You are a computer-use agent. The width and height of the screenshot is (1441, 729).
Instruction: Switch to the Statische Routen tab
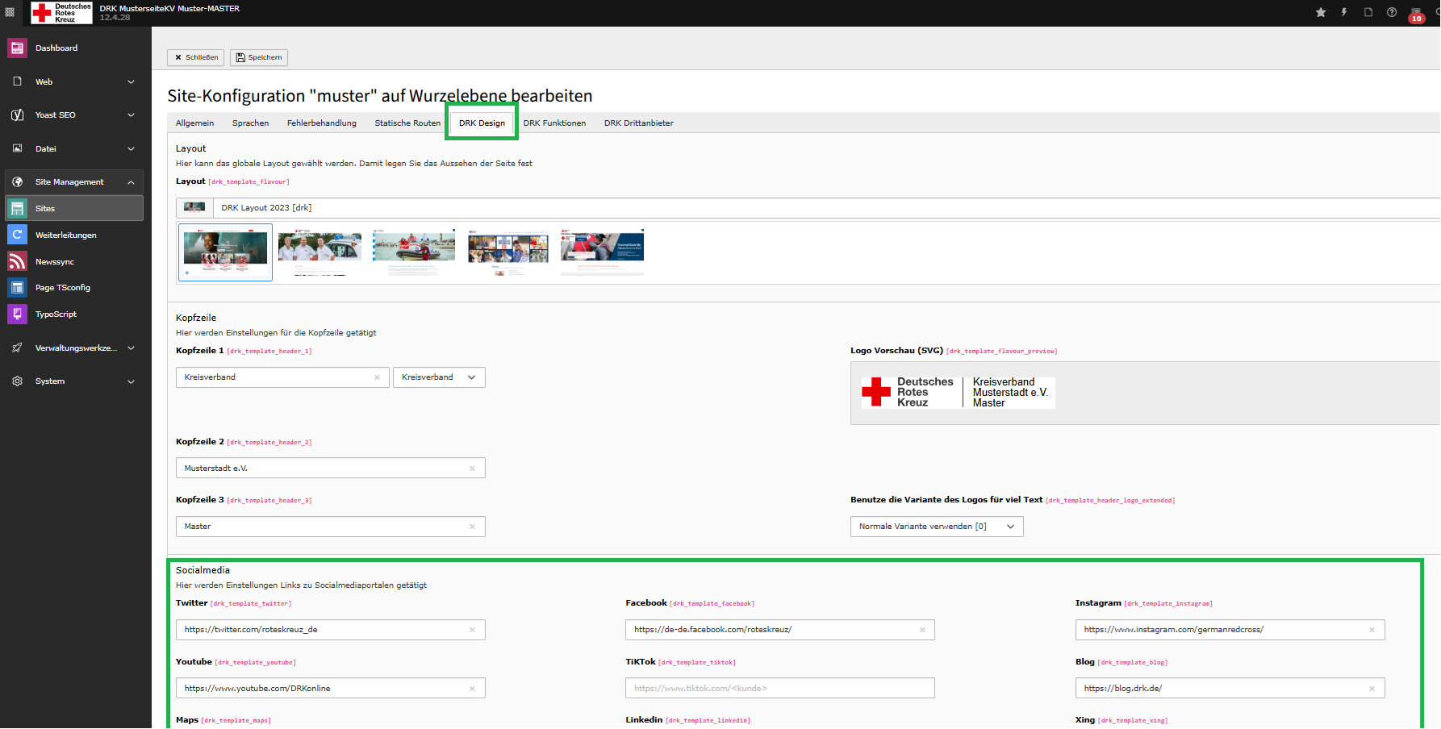(407, 123)
